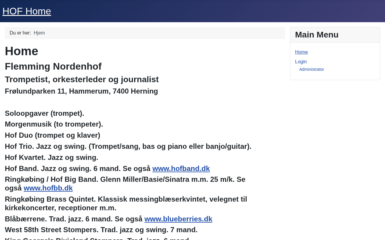The width and height of the screenshot is (385, 240).
Task: Click the Flemming Nordenhof heading
Action: coord(53,66)
